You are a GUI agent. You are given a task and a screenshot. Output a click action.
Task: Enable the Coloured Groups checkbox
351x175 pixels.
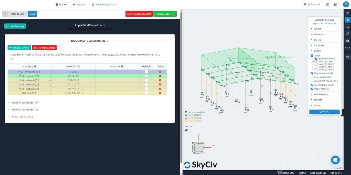(x=312, y=77)
